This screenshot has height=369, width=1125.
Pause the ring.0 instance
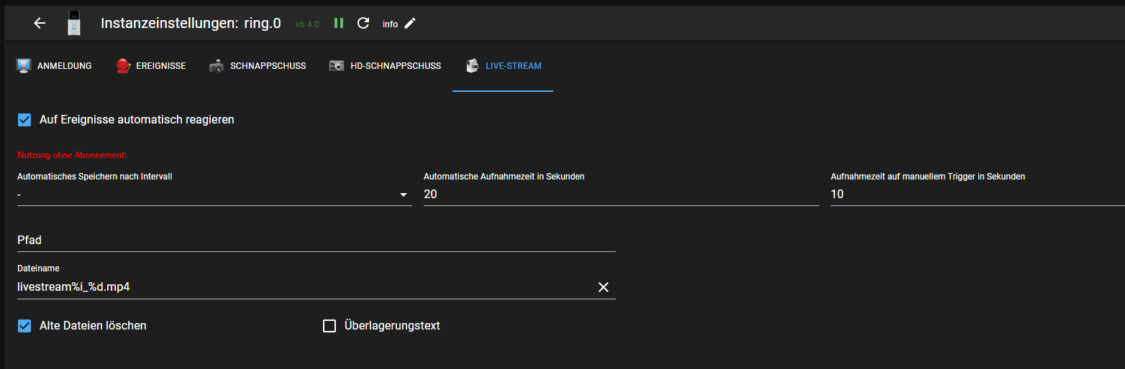point(339,23)
